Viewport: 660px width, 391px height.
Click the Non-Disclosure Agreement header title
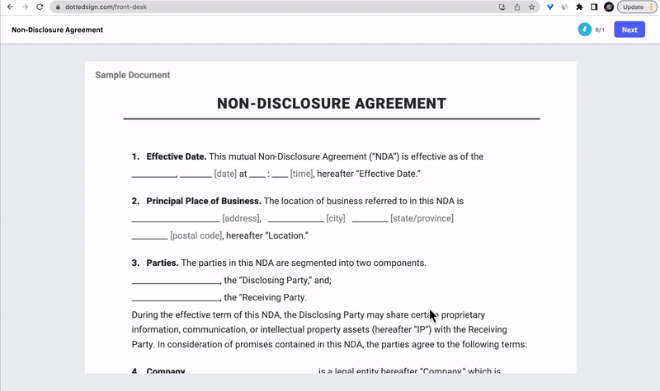click(x=57, y=30)
